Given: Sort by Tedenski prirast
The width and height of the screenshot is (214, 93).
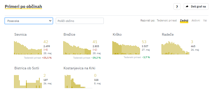Looking at the screenshot, I should 167,20.
